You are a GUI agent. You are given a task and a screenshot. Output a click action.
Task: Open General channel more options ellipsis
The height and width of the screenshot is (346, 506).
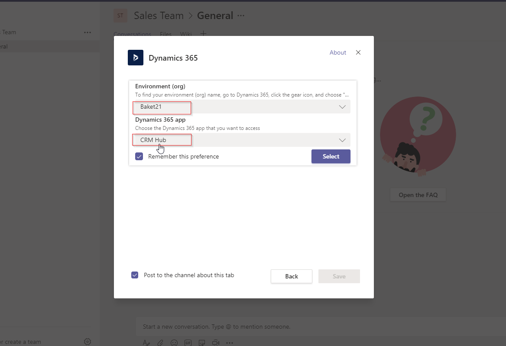[x=241, y=16]
